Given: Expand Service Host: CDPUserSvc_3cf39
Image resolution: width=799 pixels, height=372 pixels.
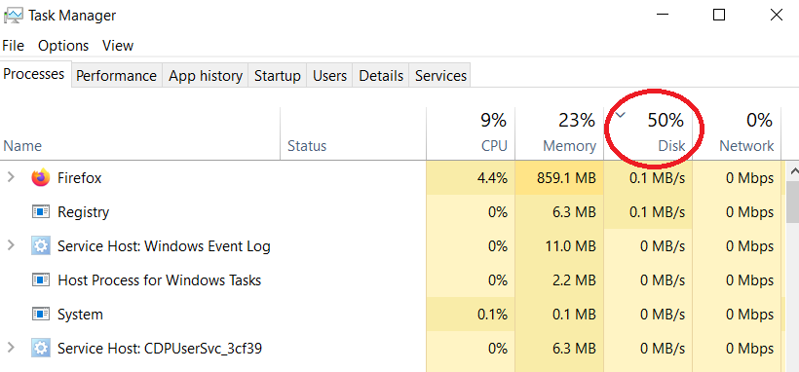Looking at the screenshot, I should click(x=10, y=349).
